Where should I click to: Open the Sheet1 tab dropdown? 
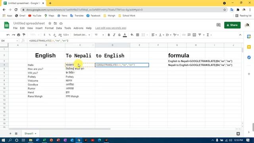[x=35, y=133]
